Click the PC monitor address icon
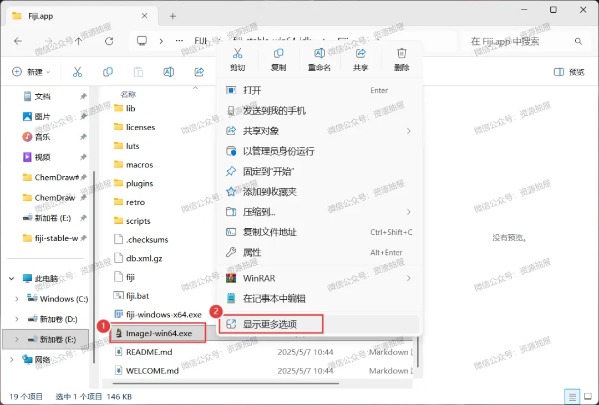 click(x=142, y=41)
